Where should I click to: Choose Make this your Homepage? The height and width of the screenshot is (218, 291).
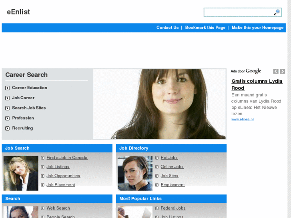258,28
